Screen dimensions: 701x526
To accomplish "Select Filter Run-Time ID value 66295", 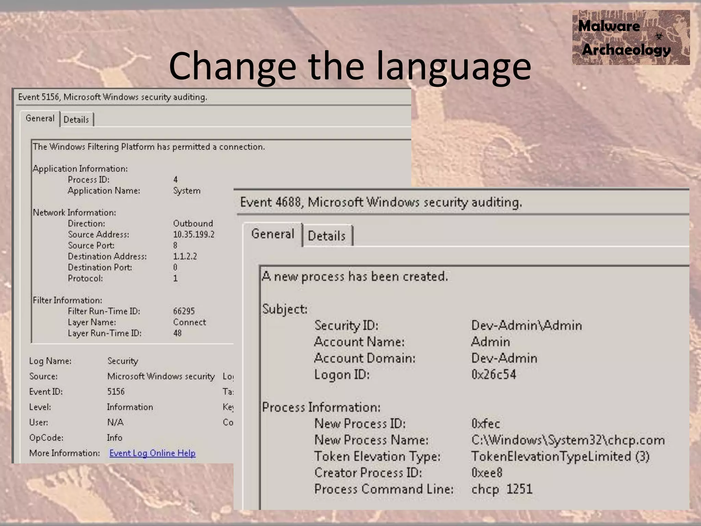I will pos(184,311).
